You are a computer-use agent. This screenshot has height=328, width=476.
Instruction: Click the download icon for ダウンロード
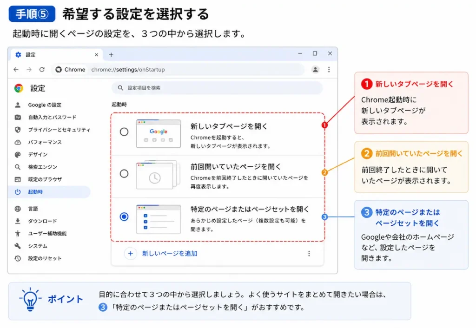(x=18, y=221)
